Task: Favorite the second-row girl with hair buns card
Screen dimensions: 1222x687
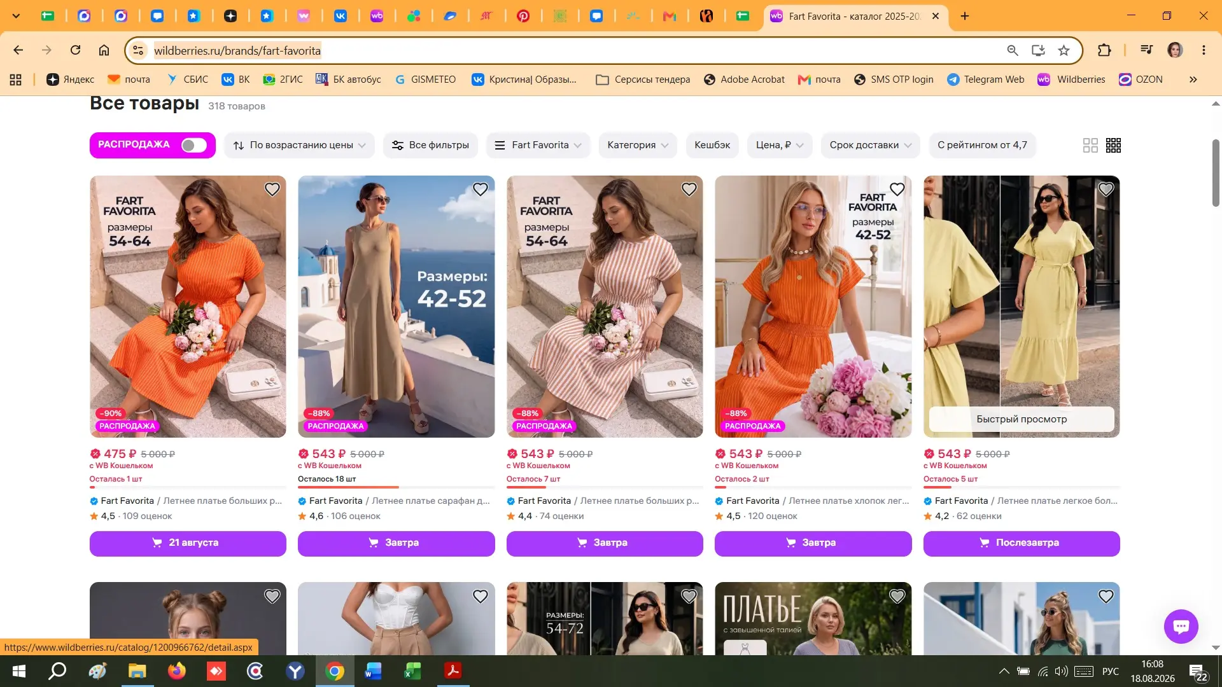Action: coord(272,597)
